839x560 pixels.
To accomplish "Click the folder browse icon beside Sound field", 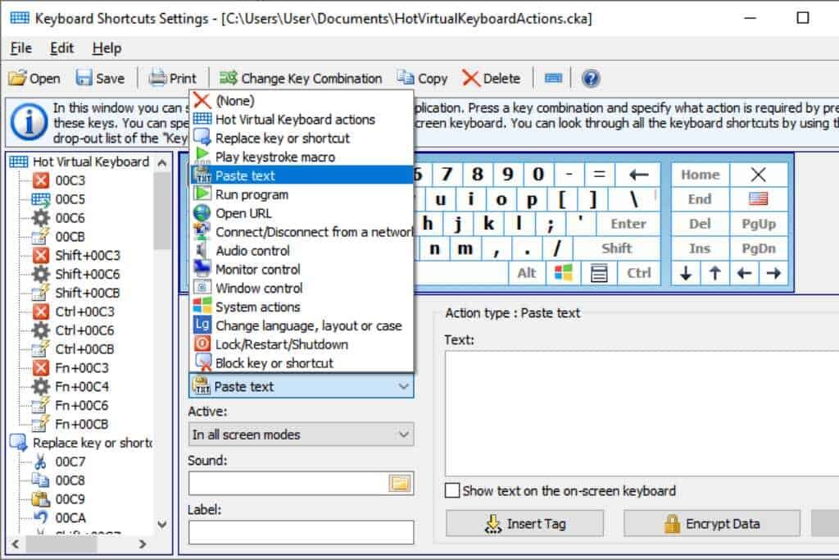I will point(399,484).
